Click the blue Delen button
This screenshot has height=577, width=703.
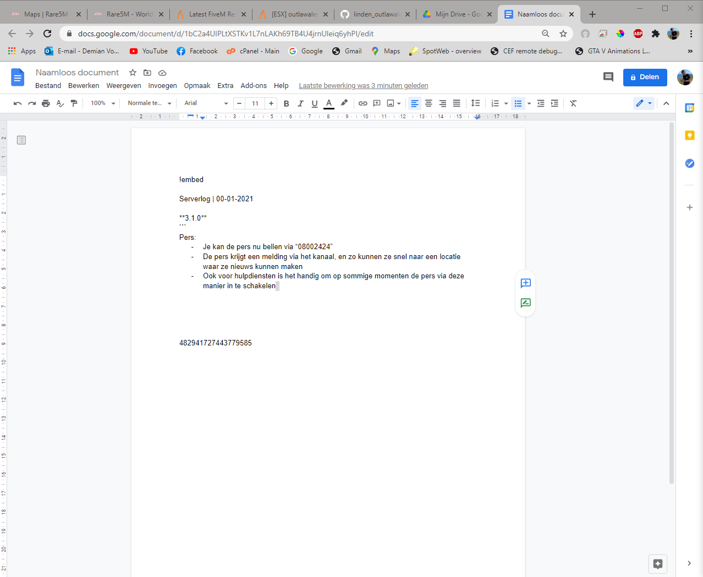pyautogui.click(x=645, y=78)
